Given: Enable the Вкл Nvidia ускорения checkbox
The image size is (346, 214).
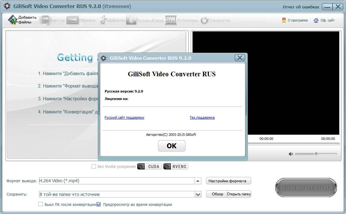Looking at the screenshot, I should (x=94, y=166).
